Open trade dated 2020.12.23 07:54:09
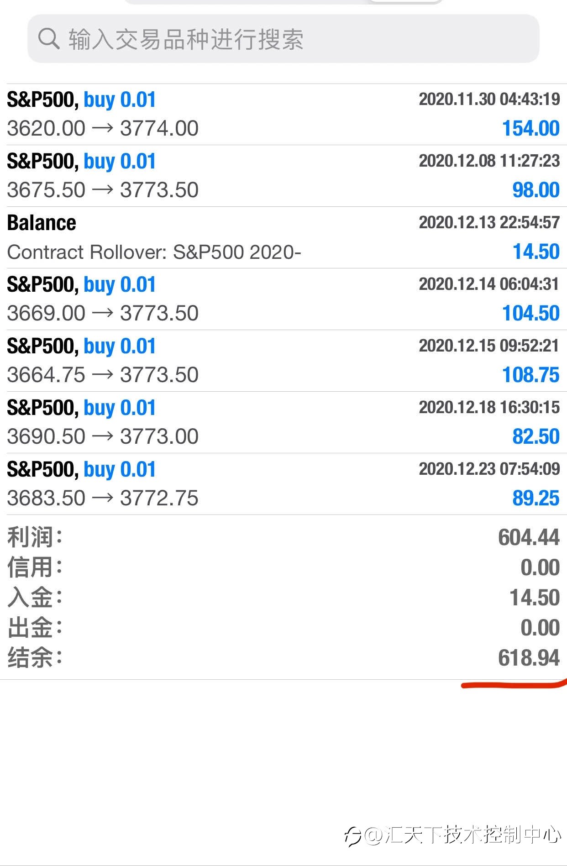This screenshot has width=567, height=866. point(283,484)
